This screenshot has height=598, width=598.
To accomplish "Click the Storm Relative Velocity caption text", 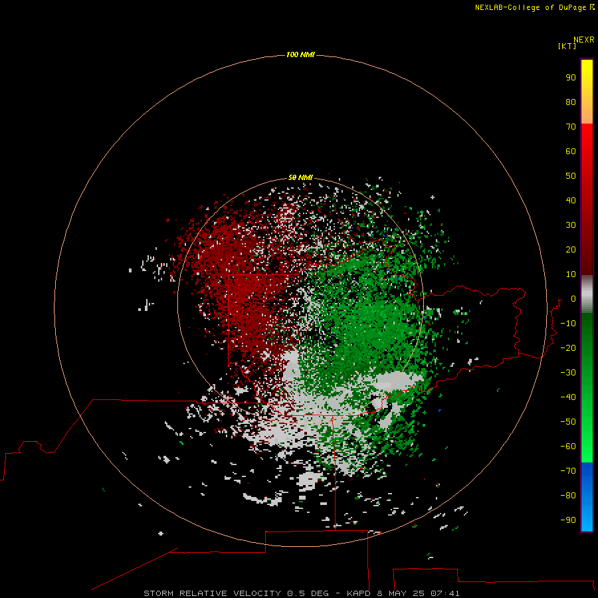I will (301, 593).
